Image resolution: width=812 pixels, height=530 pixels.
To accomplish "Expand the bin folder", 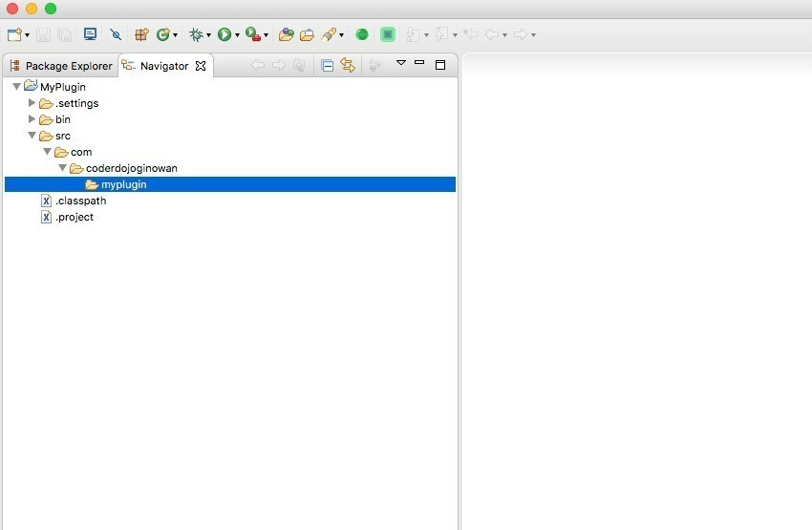I will pyautogui.click(x=32, y=119).
